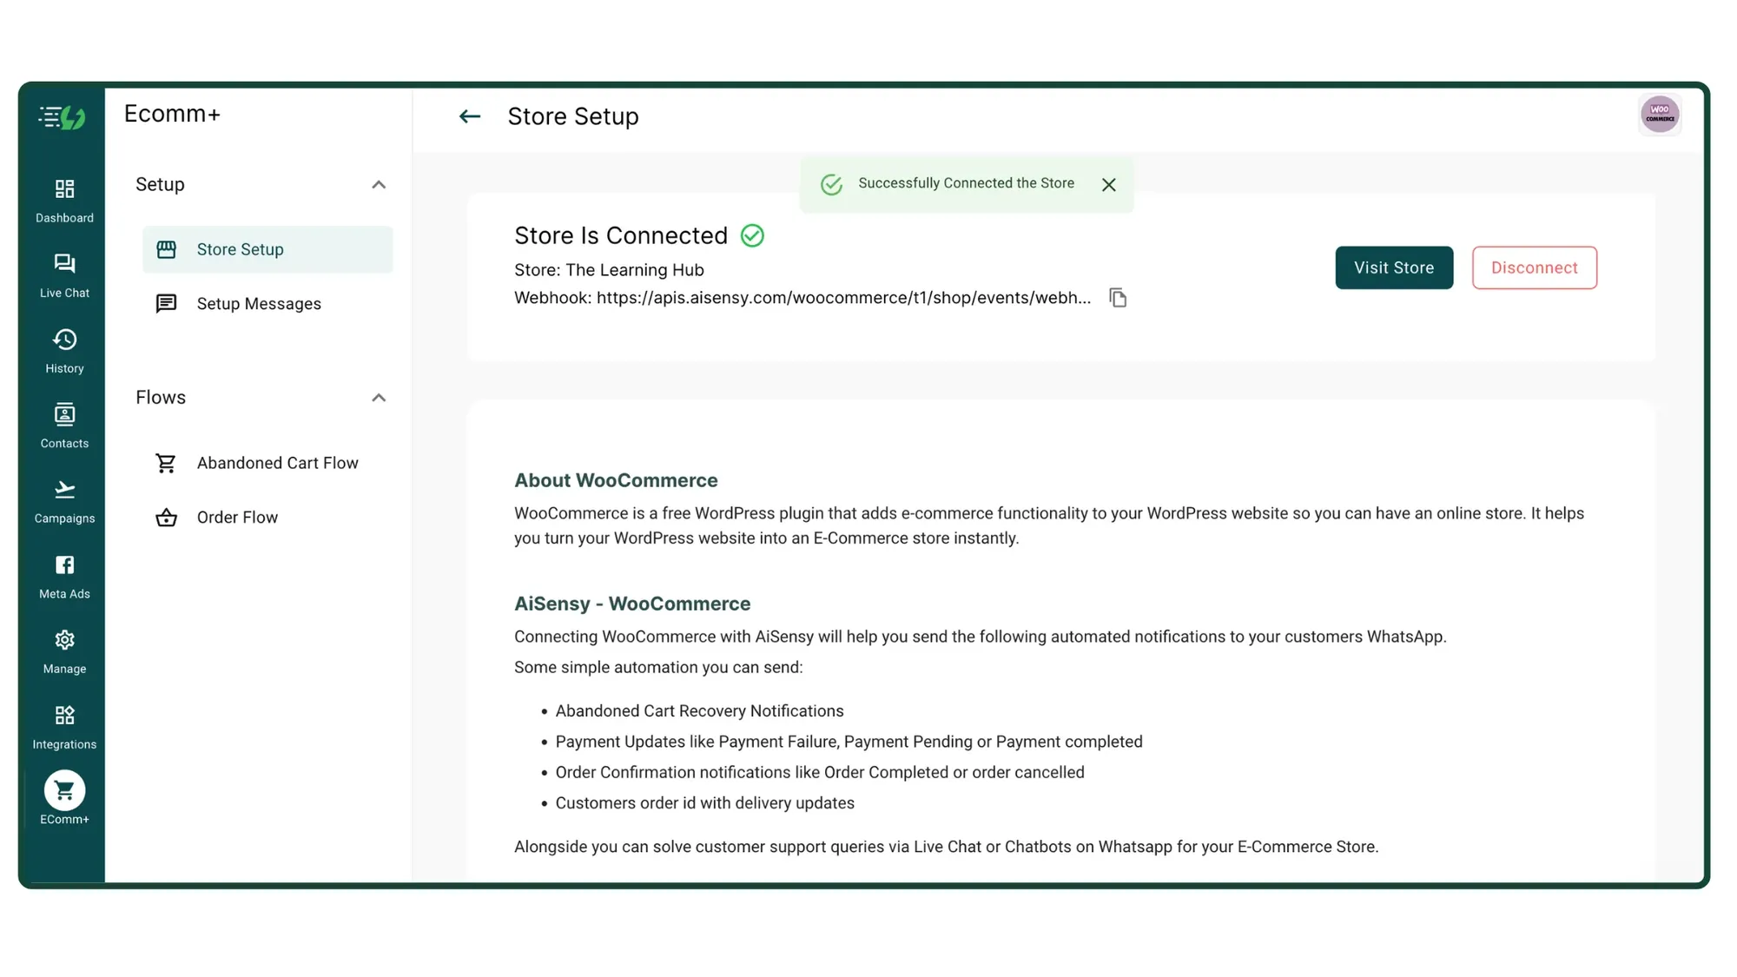Viewport: 1737px width, 977px height.
Task: Toggle the top-left menu collapse icon
Action: click(x=52, y=116)
